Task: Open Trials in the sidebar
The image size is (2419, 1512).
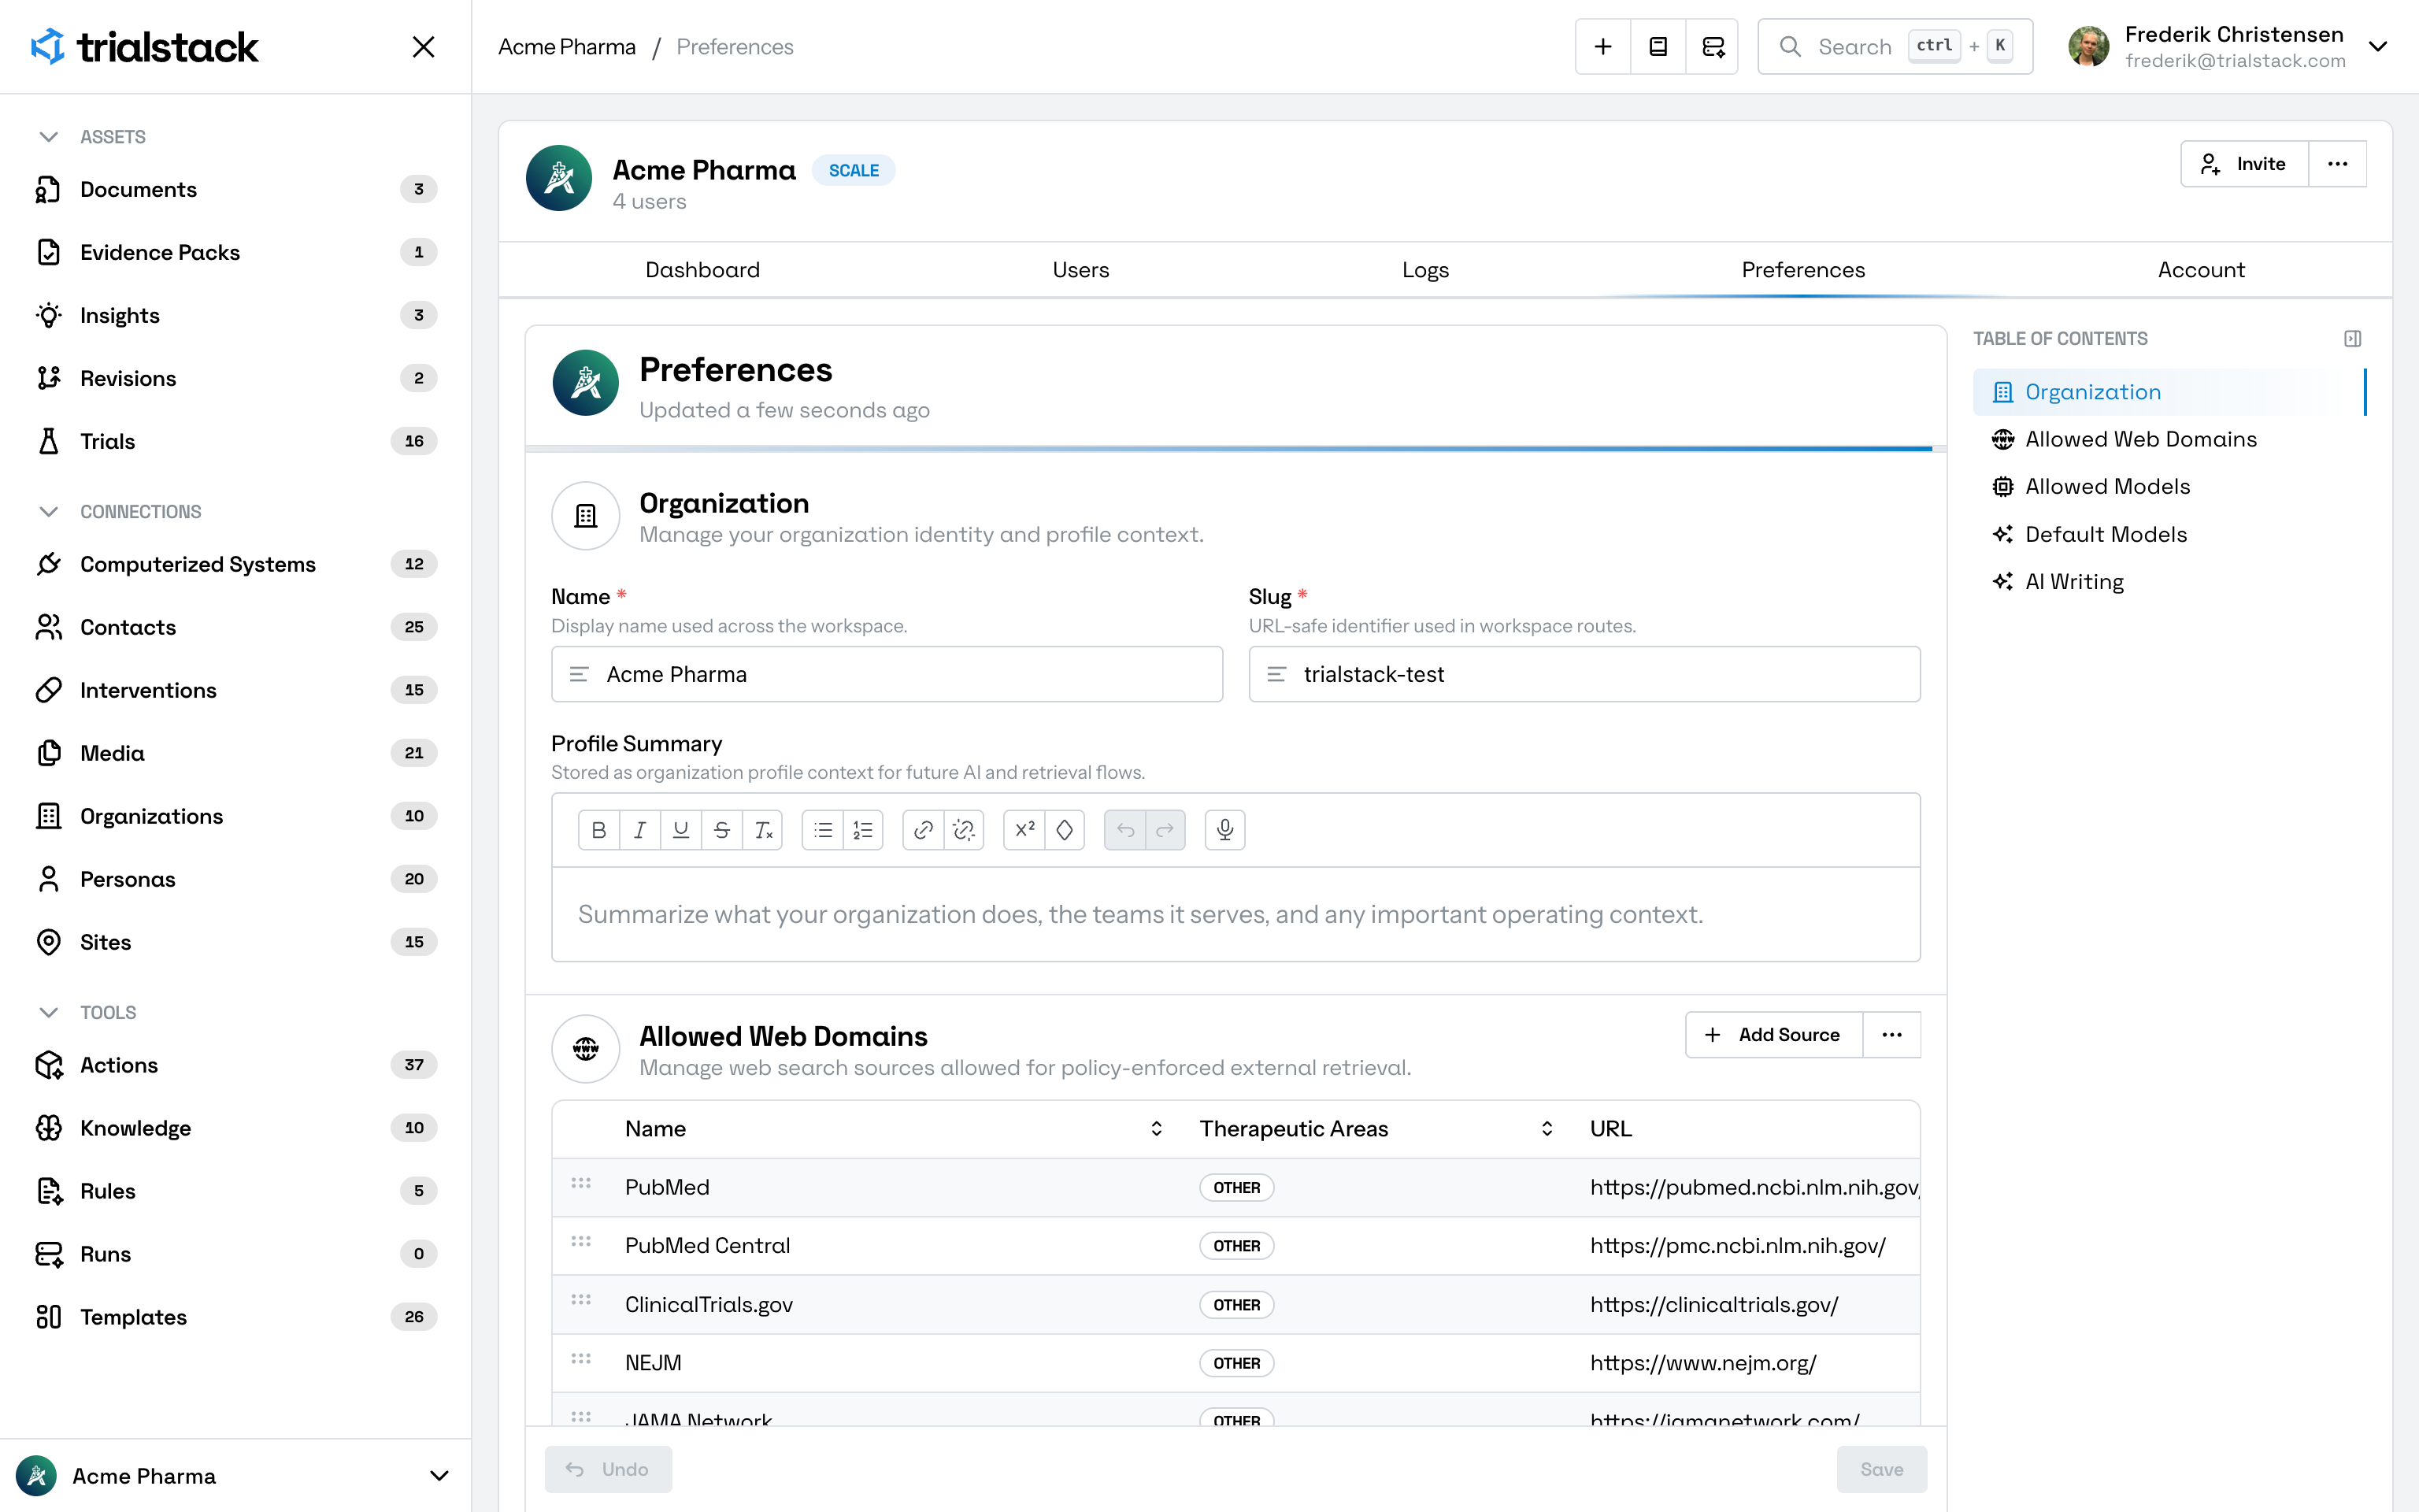Action: point(235,442)
